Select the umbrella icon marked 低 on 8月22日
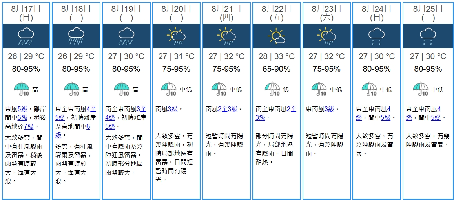Viewport: 456px width, 202px height. pyautogui.click(x=272, y=89)
